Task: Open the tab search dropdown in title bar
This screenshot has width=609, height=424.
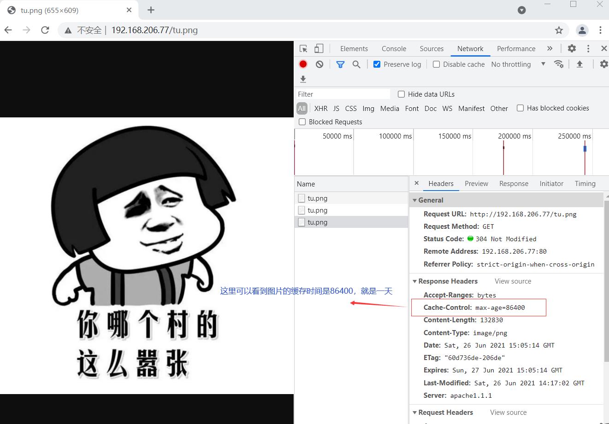Action: (x=522, y=10)
